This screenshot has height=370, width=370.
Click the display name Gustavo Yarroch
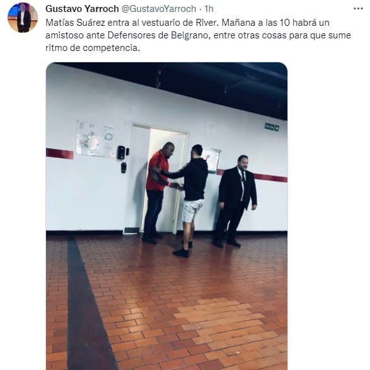click(82, 9)
